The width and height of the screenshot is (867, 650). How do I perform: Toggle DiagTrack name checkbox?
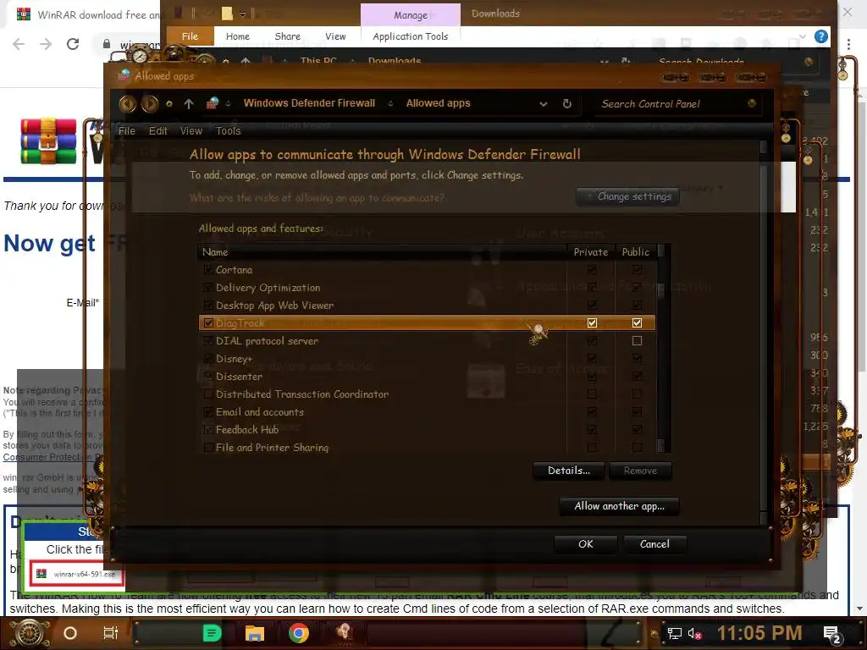pyautogui.click(x=208, y=322)
